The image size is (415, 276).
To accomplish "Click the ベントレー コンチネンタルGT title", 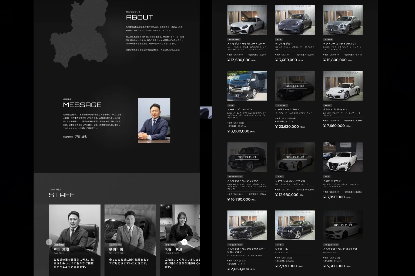I will pyautogui.click(x=340, y=43).
